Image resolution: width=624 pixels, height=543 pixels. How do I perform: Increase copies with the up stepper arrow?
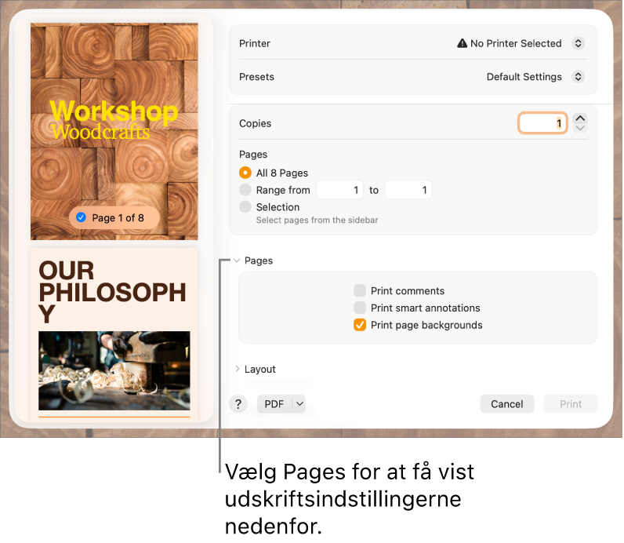pyautogui.click(x=580, y=118)
